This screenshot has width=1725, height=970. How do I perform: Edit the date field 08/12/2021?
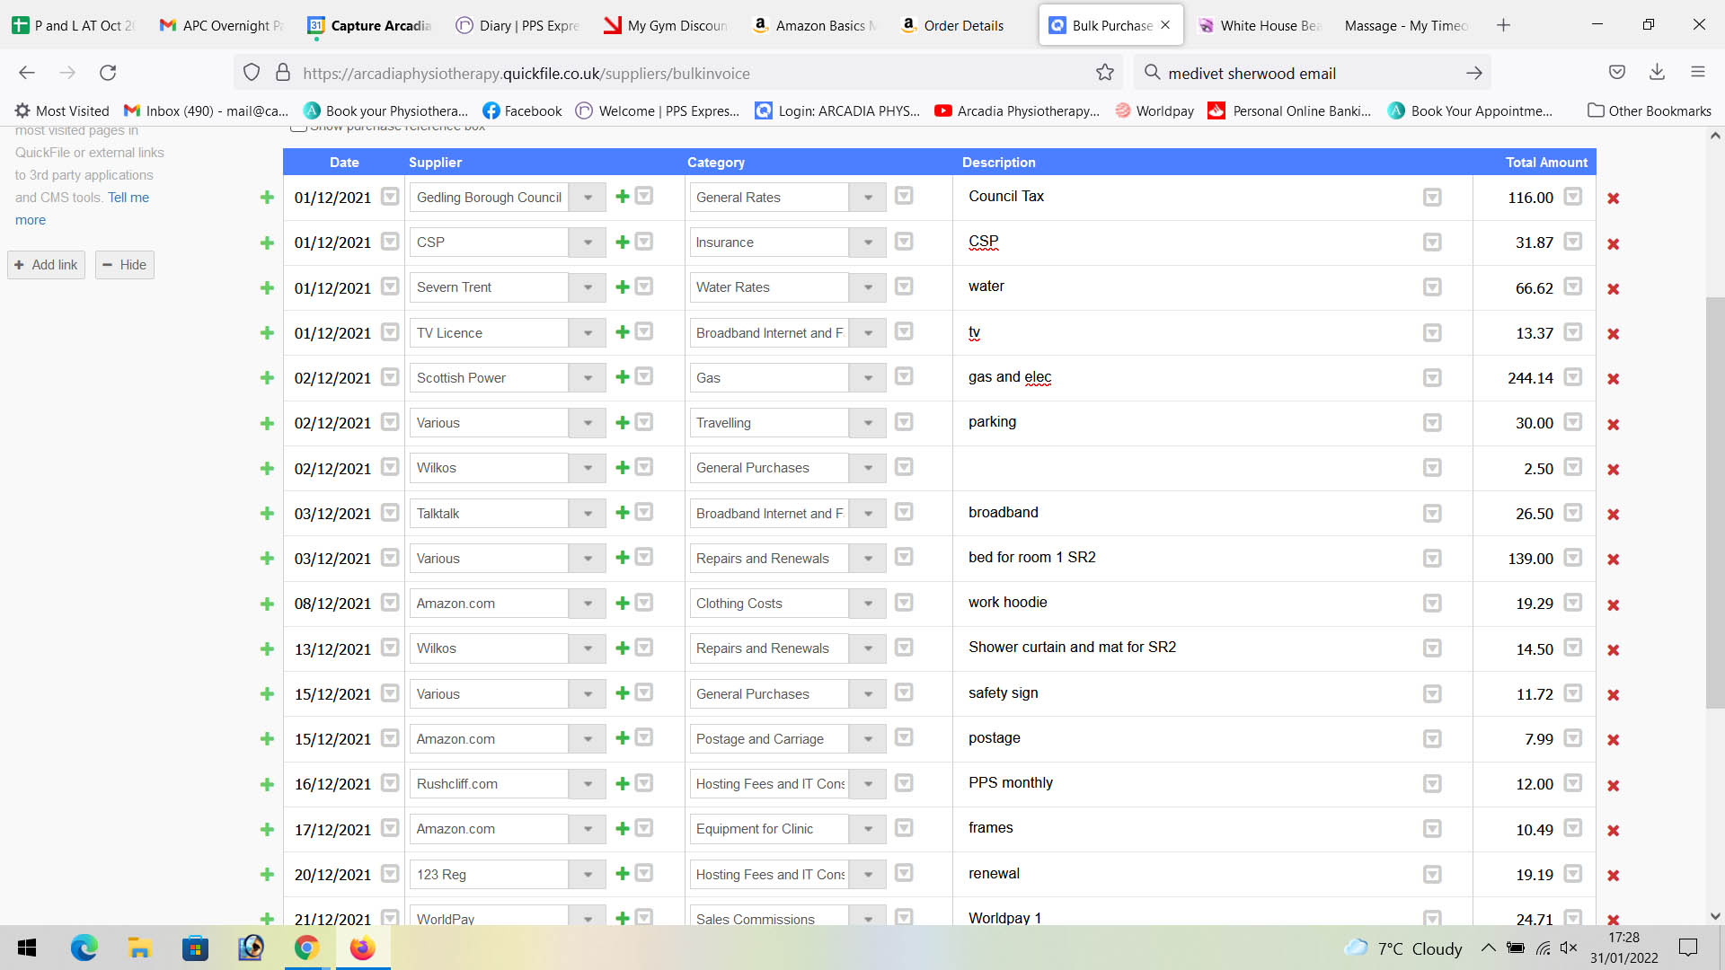point(332,604)
